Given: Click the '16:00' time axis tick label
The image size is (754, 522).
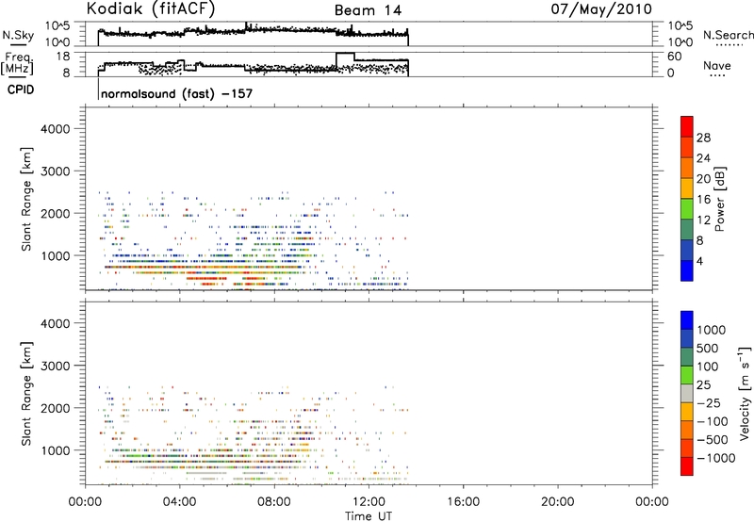Looking at the screenshot, I should [463, 502].
